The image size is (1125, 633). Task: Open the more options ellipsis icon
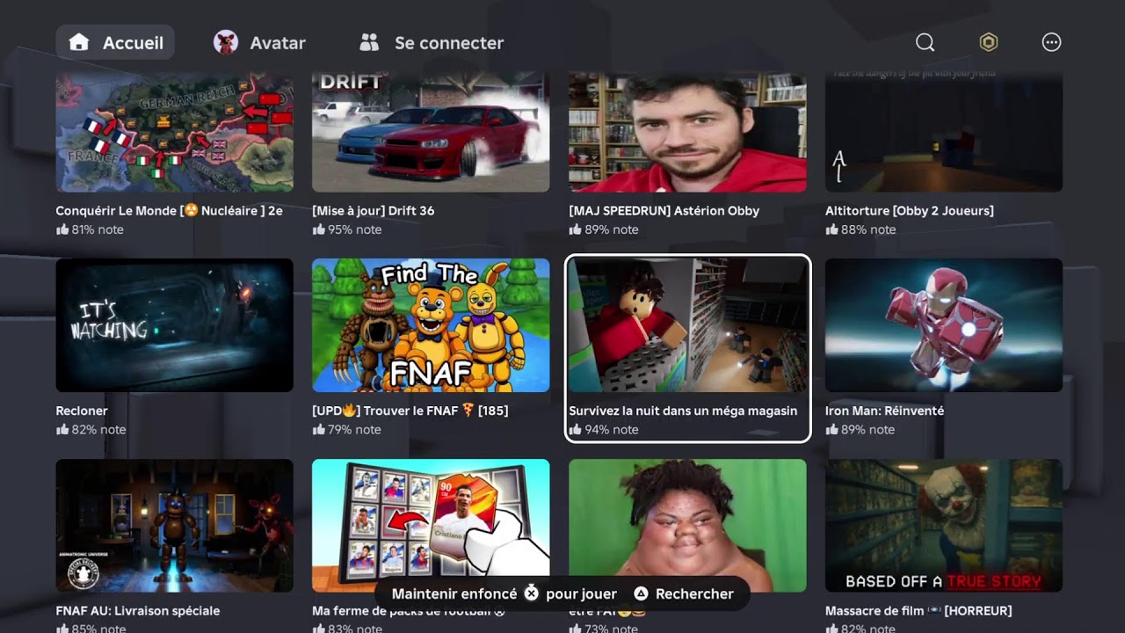point(1051,42)
